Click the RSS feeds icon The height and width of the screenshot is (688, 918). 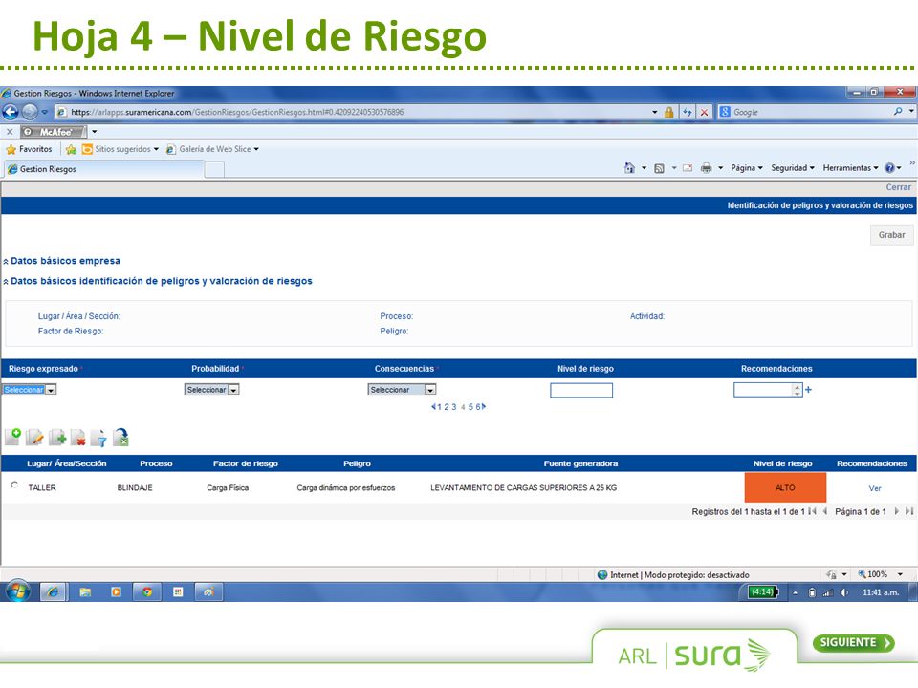pos(659,168)
